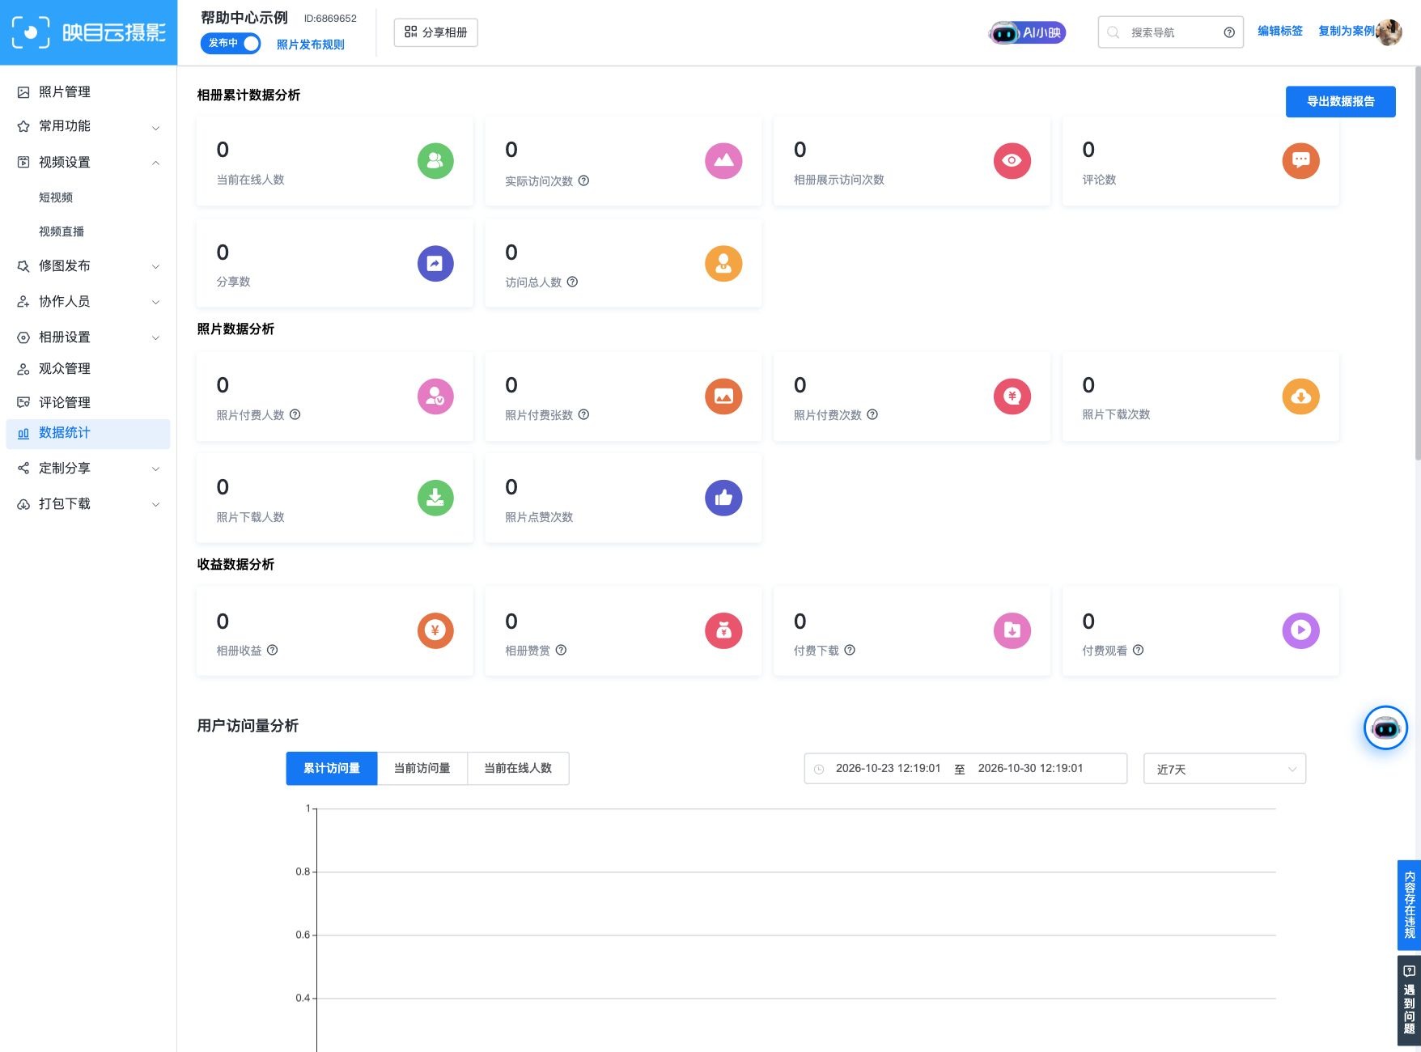Click the 导出数据报告 button
The width and height of the screenshot is (1421, 1052).
pos(1340,101)
